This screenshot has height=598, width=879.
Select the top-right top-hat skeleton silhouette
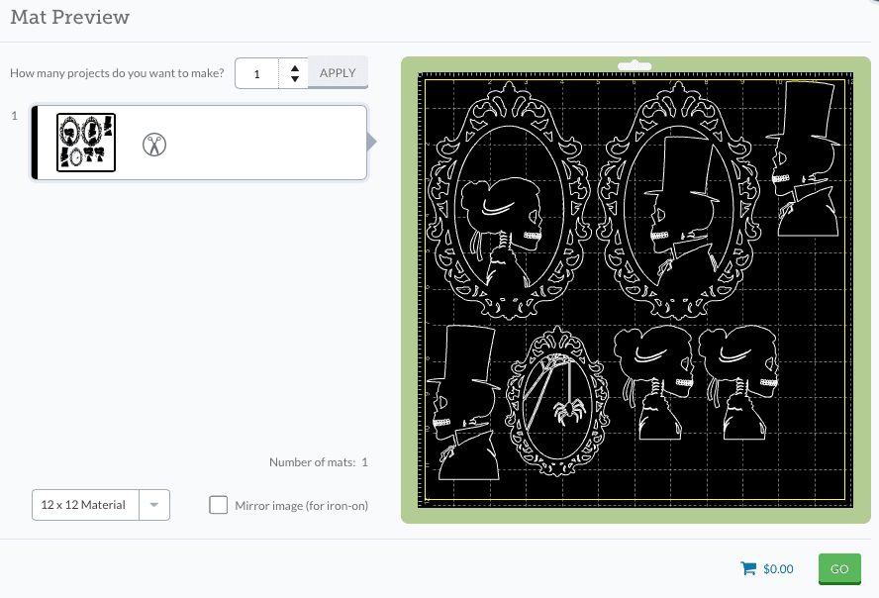804,158
